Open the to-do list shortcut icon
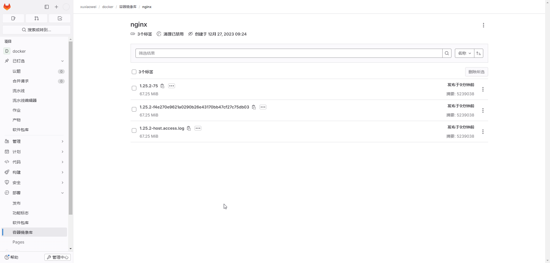Screen dimensions: 550x263 click(60, 18)
